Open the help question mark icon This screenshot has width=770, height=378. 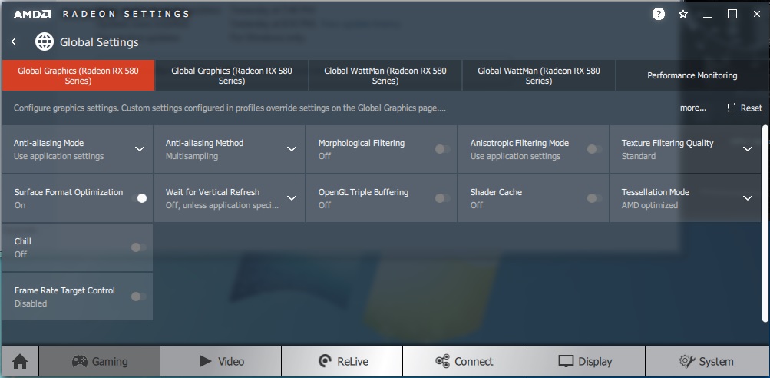pos(658,14)
